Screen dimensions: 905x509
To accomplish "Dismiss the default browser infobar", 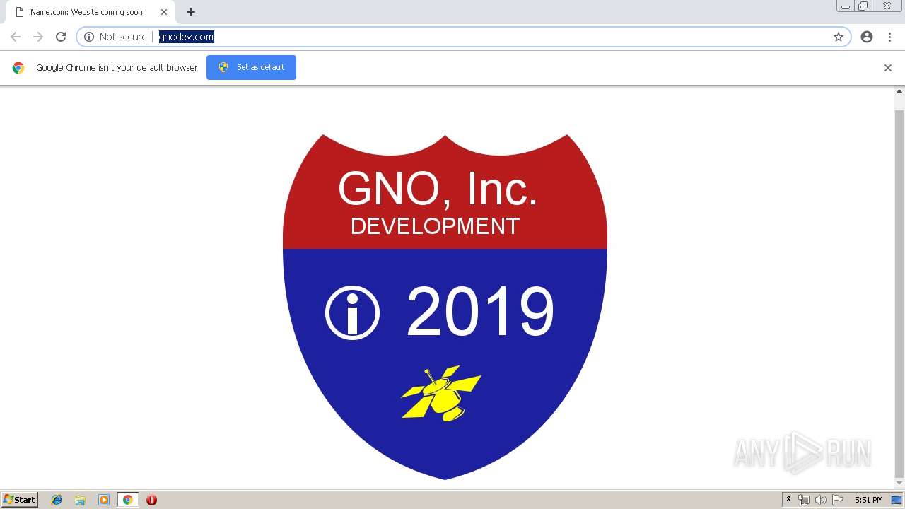I will (888, 68).
